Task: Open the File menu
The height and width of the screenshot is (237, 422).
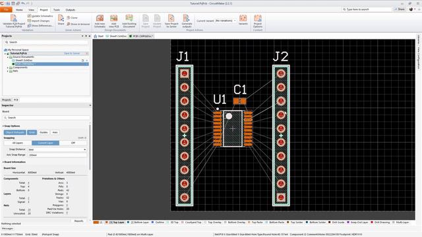Action: (6, 10)
